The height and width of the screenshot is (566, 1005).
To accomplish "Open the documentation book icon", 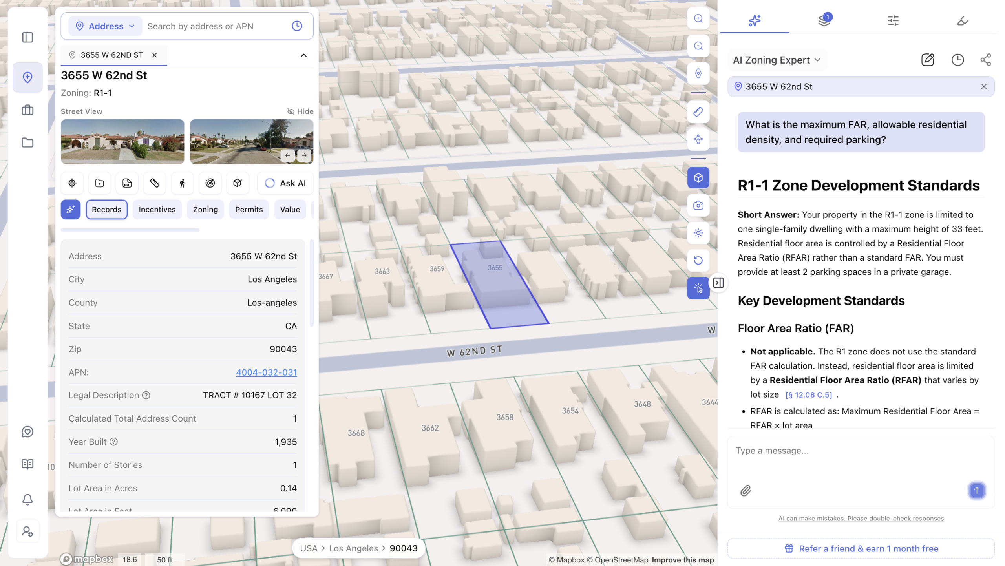I will pyautogui.click(x=27, y=464).
